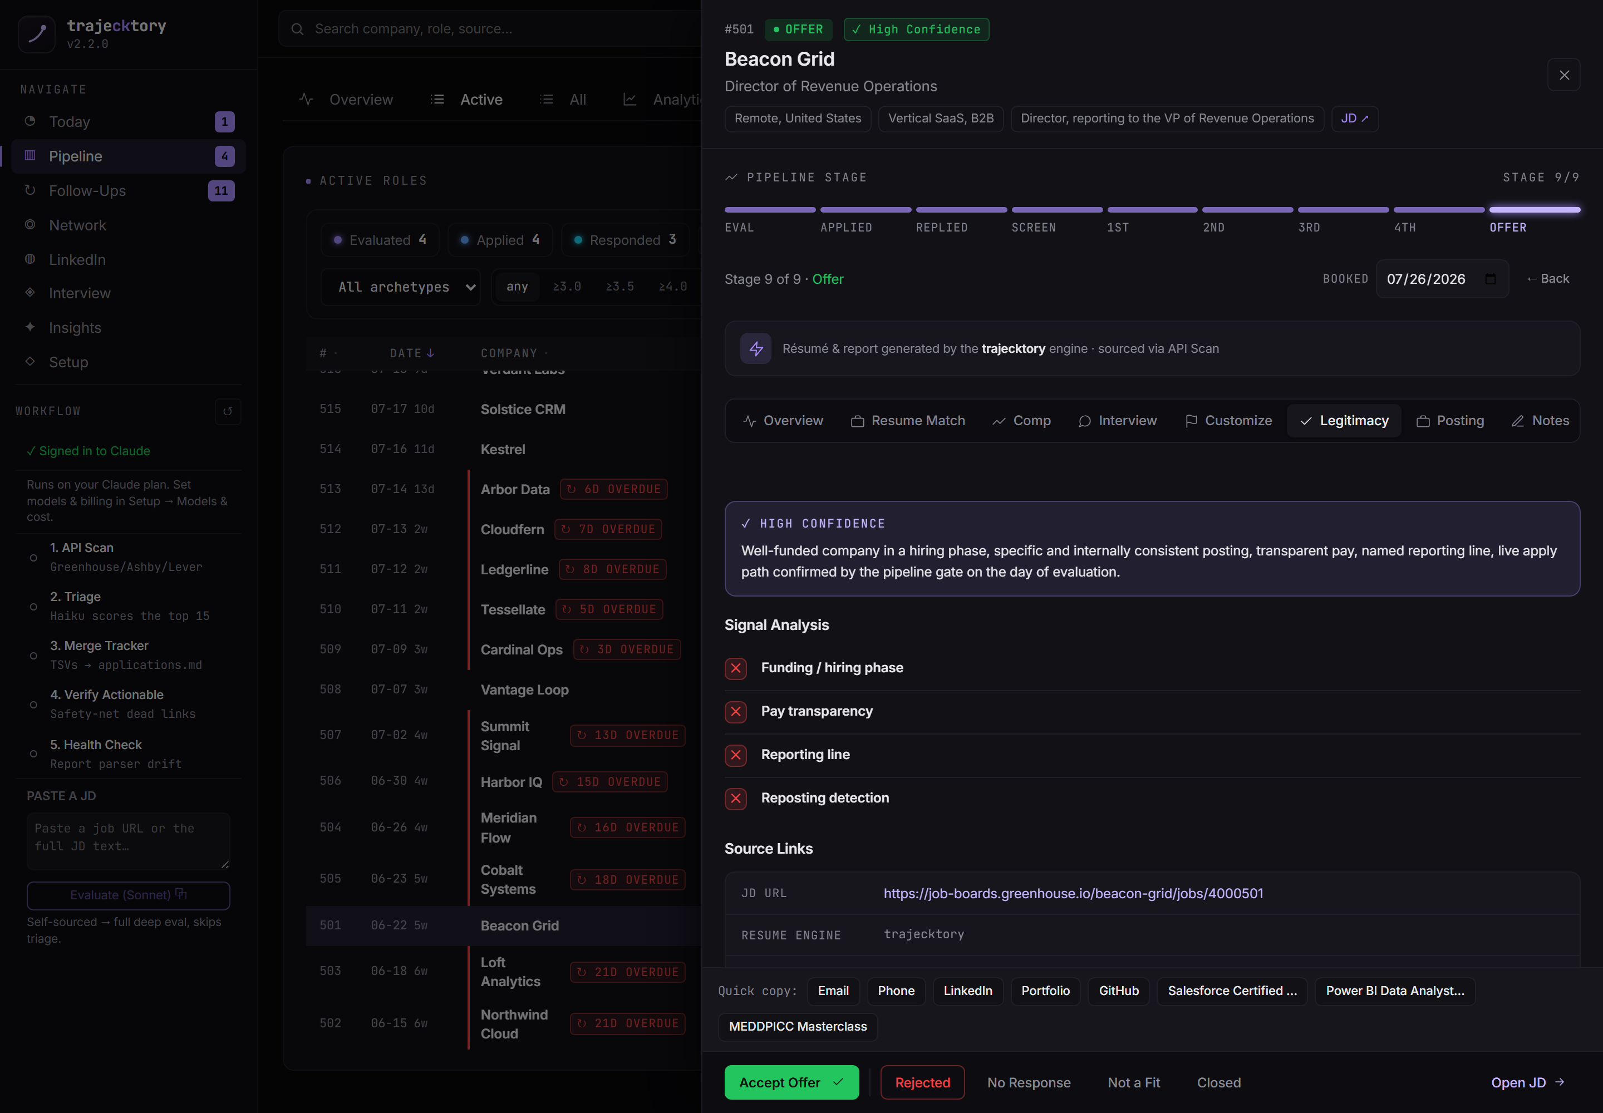Open Today in the sidebar
The image size is (1603, 1113).
(127, 121)
